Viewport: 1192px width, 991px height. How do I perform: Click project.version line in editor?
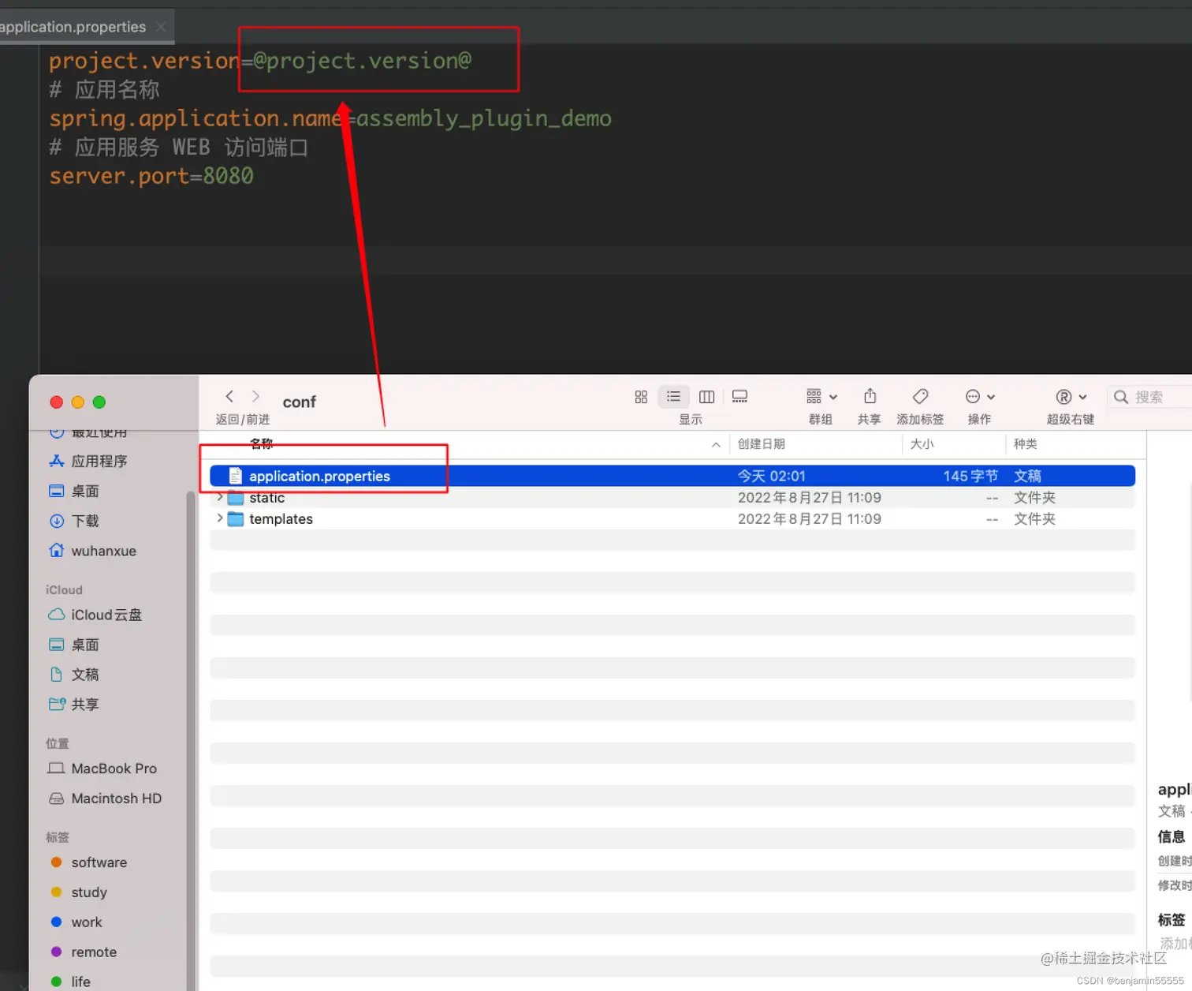point(260,61)
